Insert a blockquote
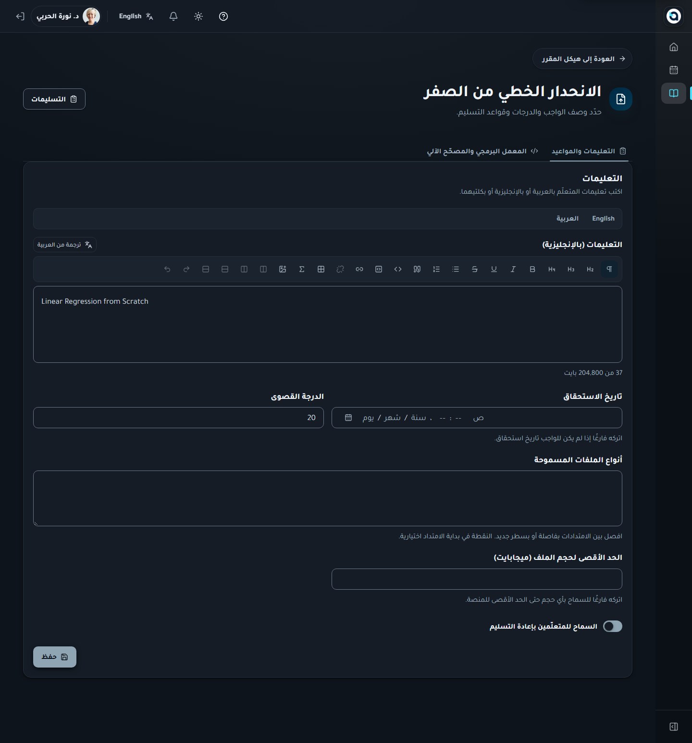 417,269
